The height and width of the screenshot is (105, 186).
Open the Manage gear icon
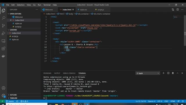coord(3,96)
